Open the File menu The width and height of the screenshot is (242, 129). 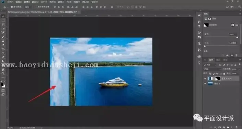(x=10, y=2)
